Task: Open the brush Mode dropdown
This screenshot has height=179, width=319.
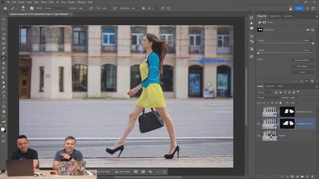Action: tap(55, 8)
